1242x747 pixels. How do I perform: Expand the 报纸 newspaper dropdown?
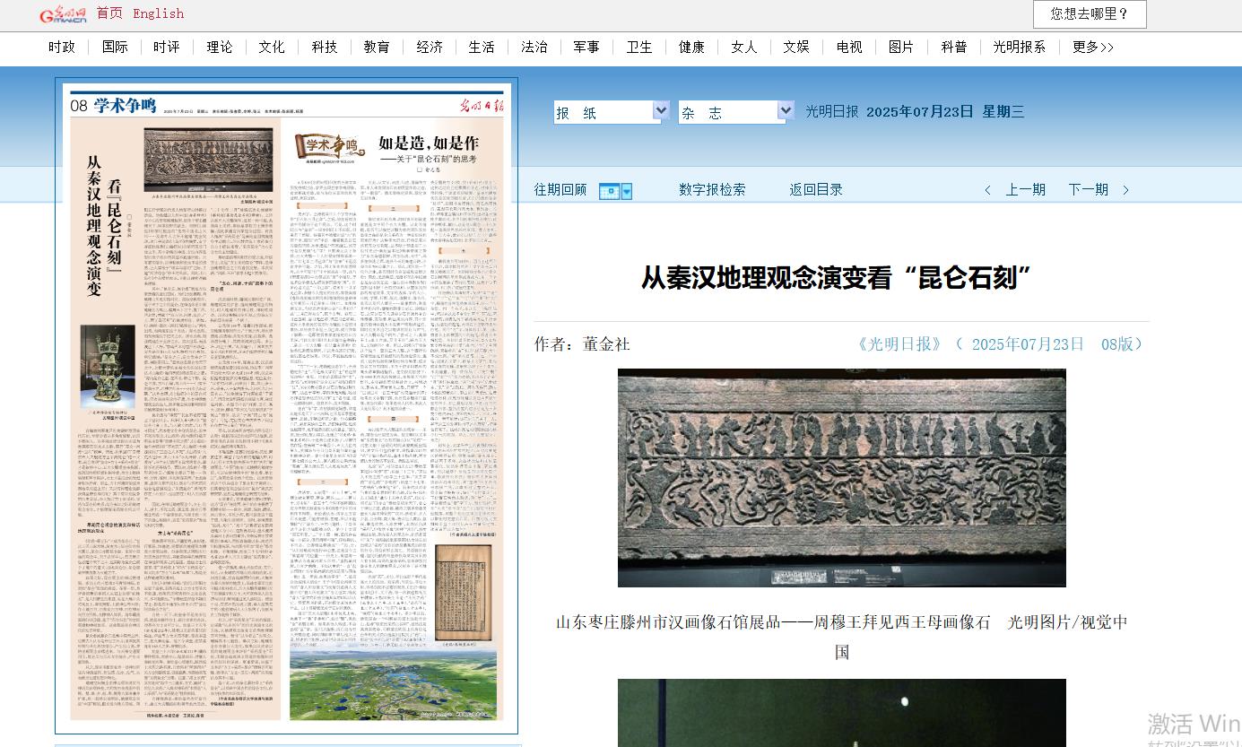pyautogui.click(x=661, y=111)
